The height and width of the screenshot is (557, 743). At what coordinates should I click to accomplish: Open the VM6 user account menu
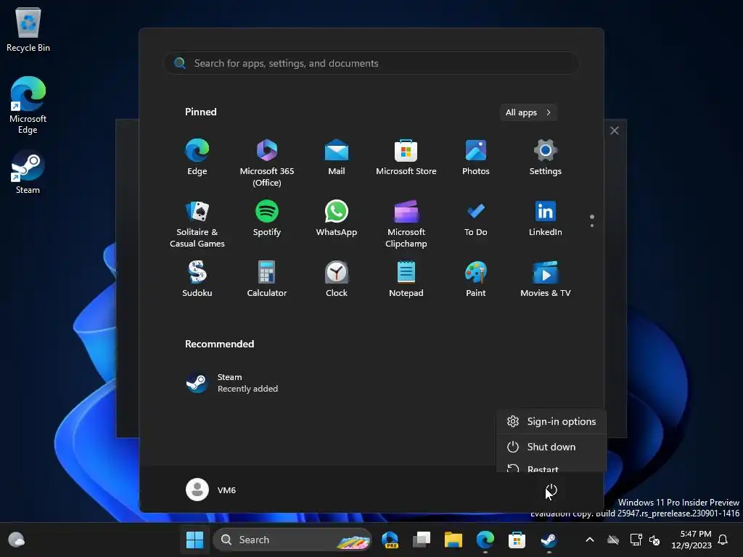point(211,490)
